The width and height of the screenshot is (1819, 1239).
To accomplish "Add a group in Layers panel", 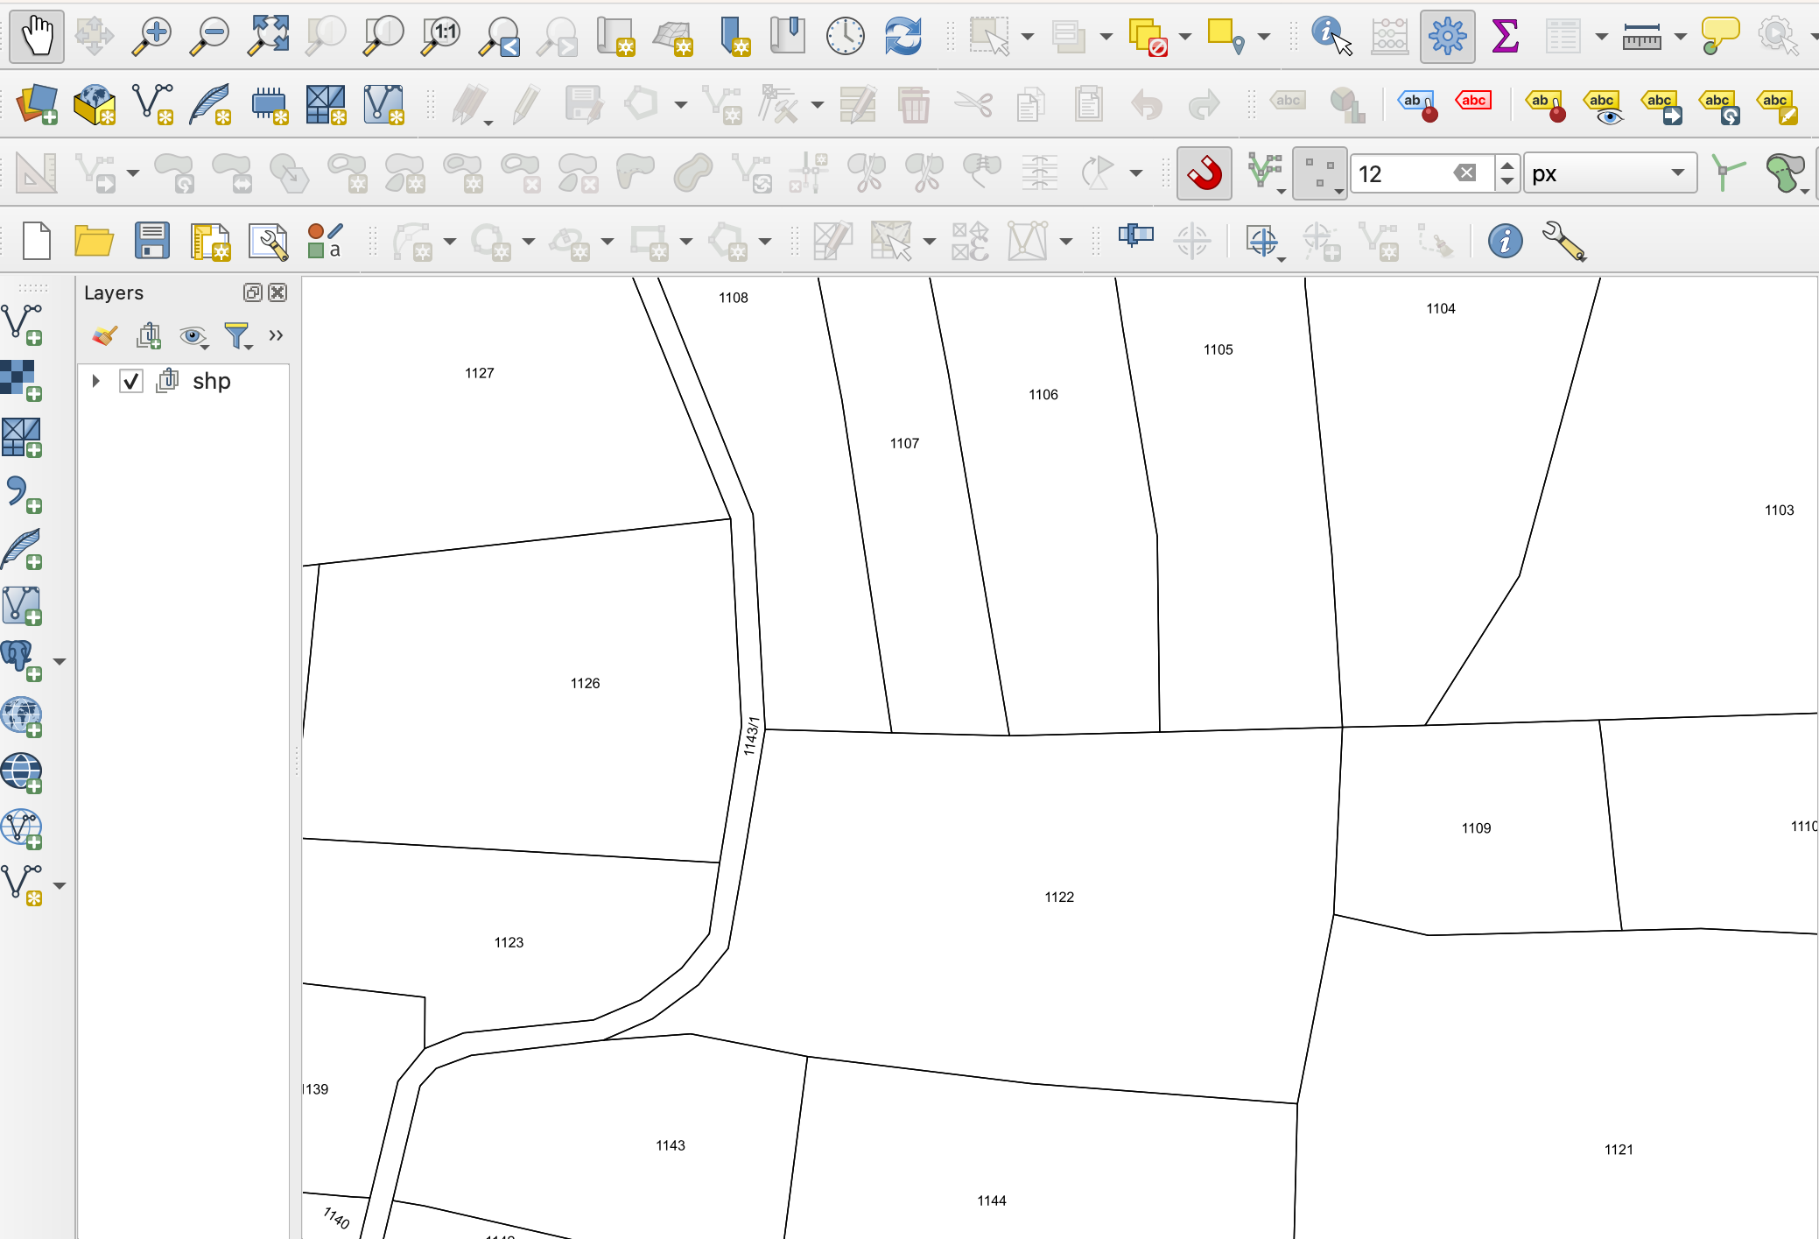I will click(x=150, y=336).
